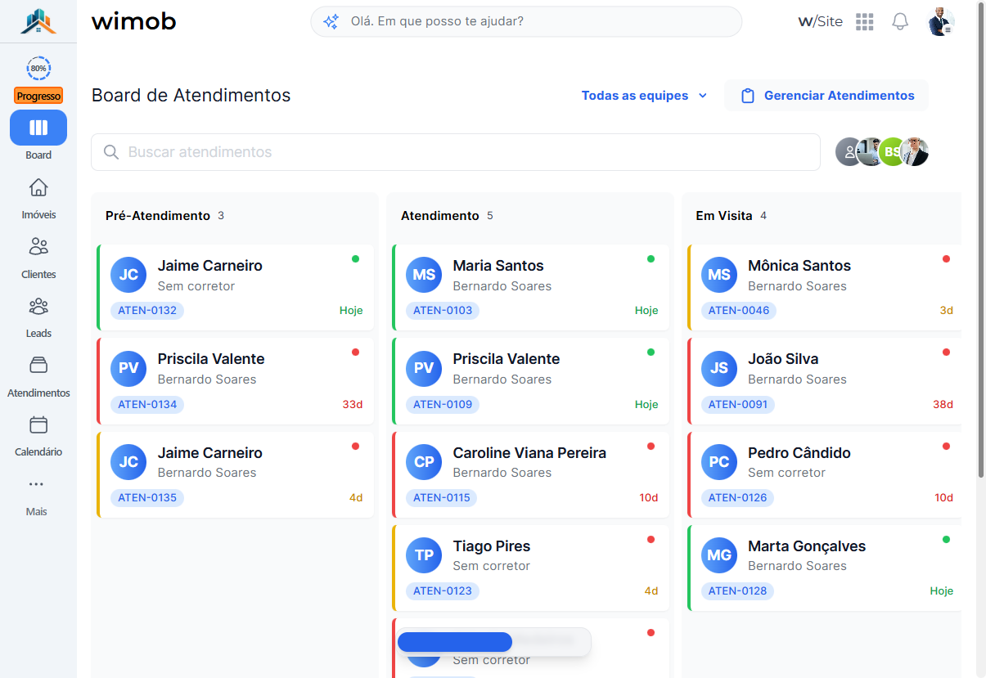The width and height of the screenshot is (986, 678).
Task: Click Atendimento column header
Action: pyautogui.click(x=440, y=216)
